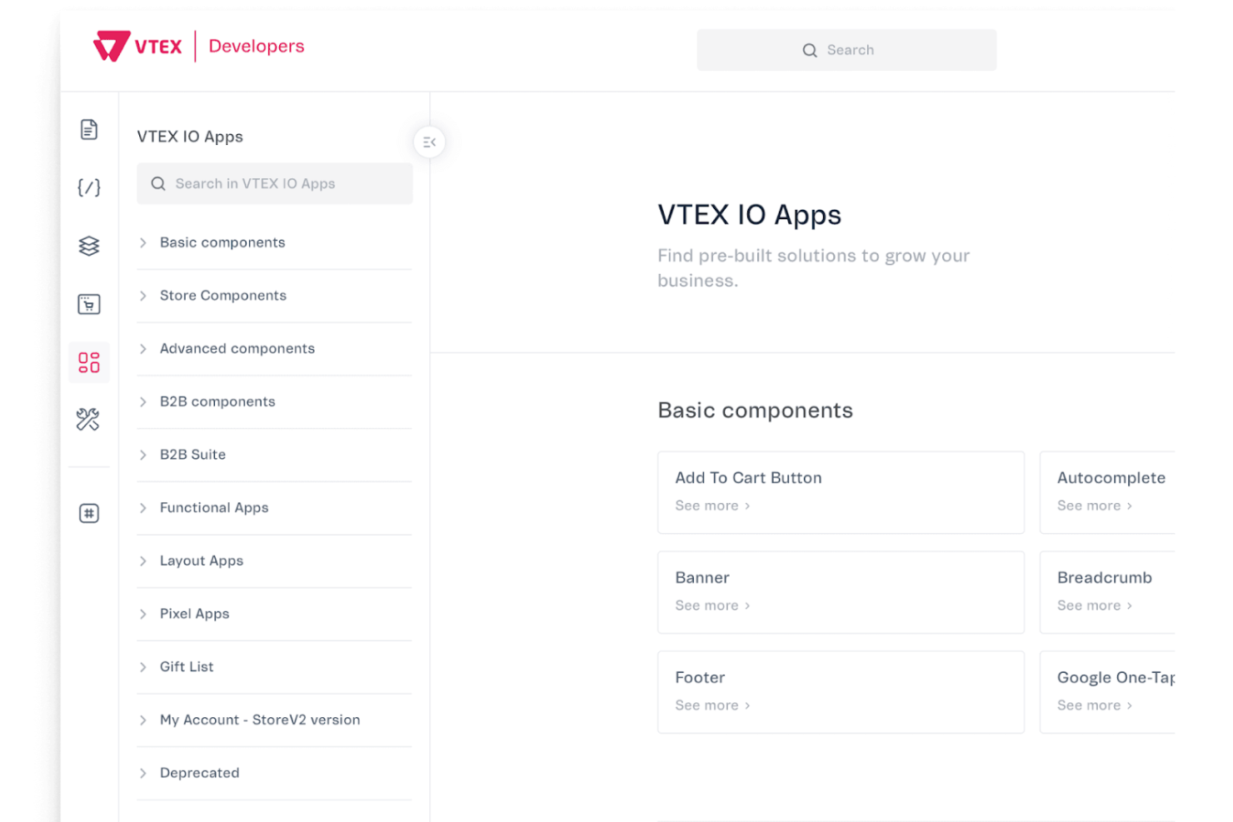Open the Guides documentation icon in sidebar

click(x=88, y=129)
